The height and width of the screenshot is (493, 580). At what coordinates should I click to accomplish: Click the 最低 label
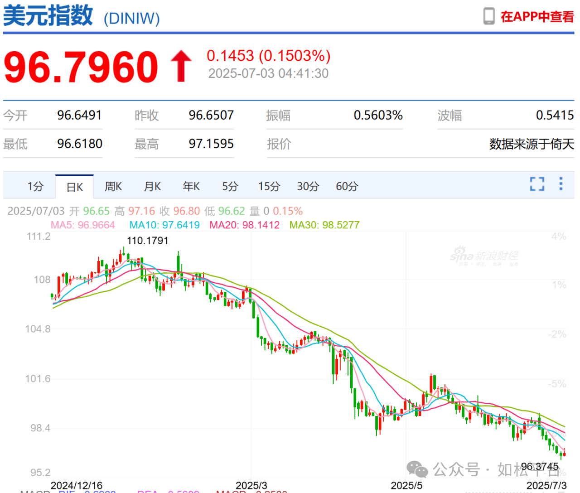tap(15, 144)
